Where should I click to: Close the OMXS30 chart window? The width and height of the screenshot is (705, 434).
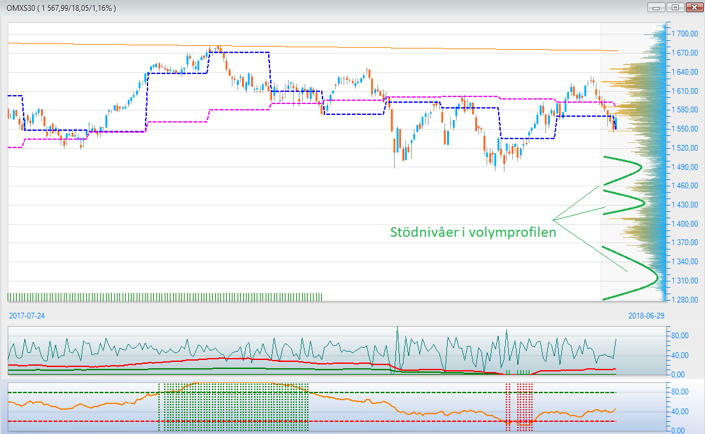point(694,8)
